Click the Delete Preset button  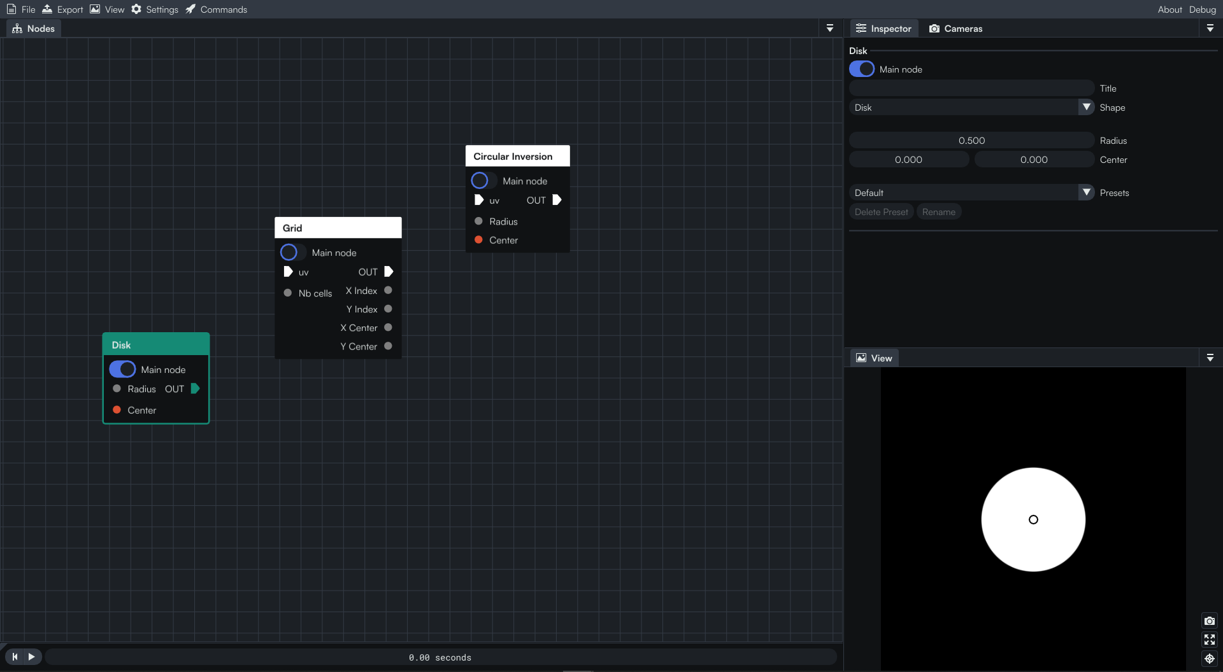point(881,212)
